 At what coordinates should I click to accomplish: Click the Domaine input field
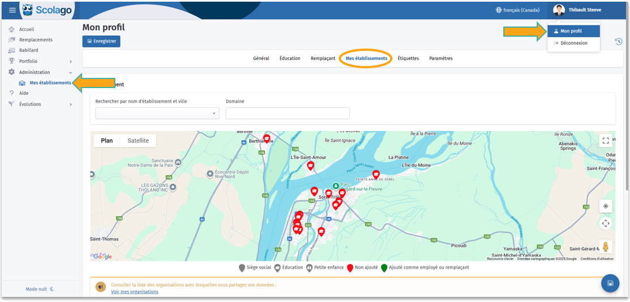point(288,113)
